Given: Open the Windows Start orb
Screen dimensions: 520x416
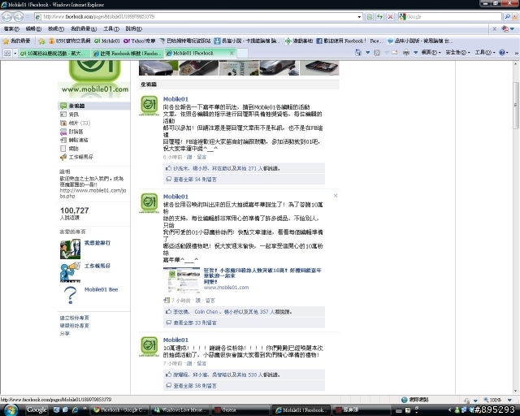Looking at the screenshot, I should [10, 409].
